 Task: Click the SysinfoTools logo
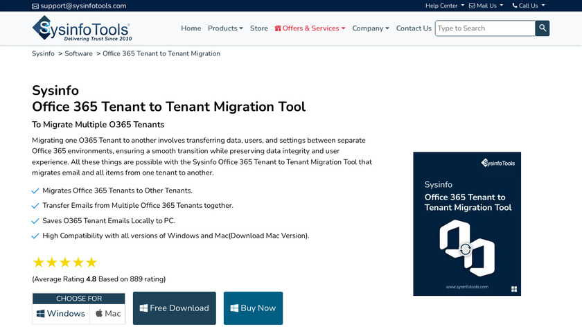pos(82,28)
